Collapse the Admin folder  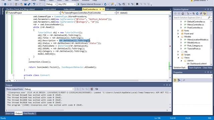181,61
